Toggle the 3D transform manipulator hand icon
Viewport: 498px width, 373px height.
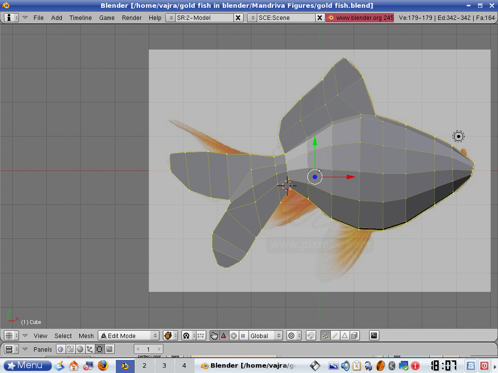[x=214, y=336]
